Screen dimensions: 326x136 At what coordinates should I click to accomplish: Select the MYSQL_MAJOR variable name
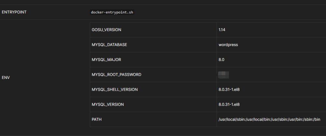coord(106,60)
